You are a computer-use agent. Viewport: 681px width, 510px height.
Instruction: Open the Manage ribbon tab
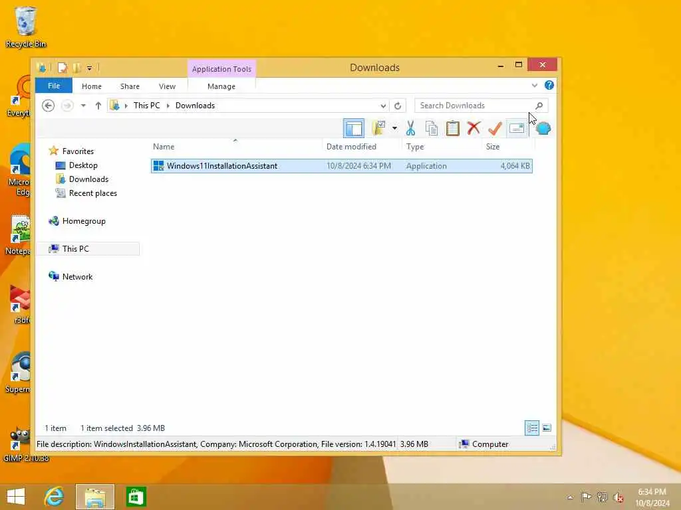tap(221, 86)
